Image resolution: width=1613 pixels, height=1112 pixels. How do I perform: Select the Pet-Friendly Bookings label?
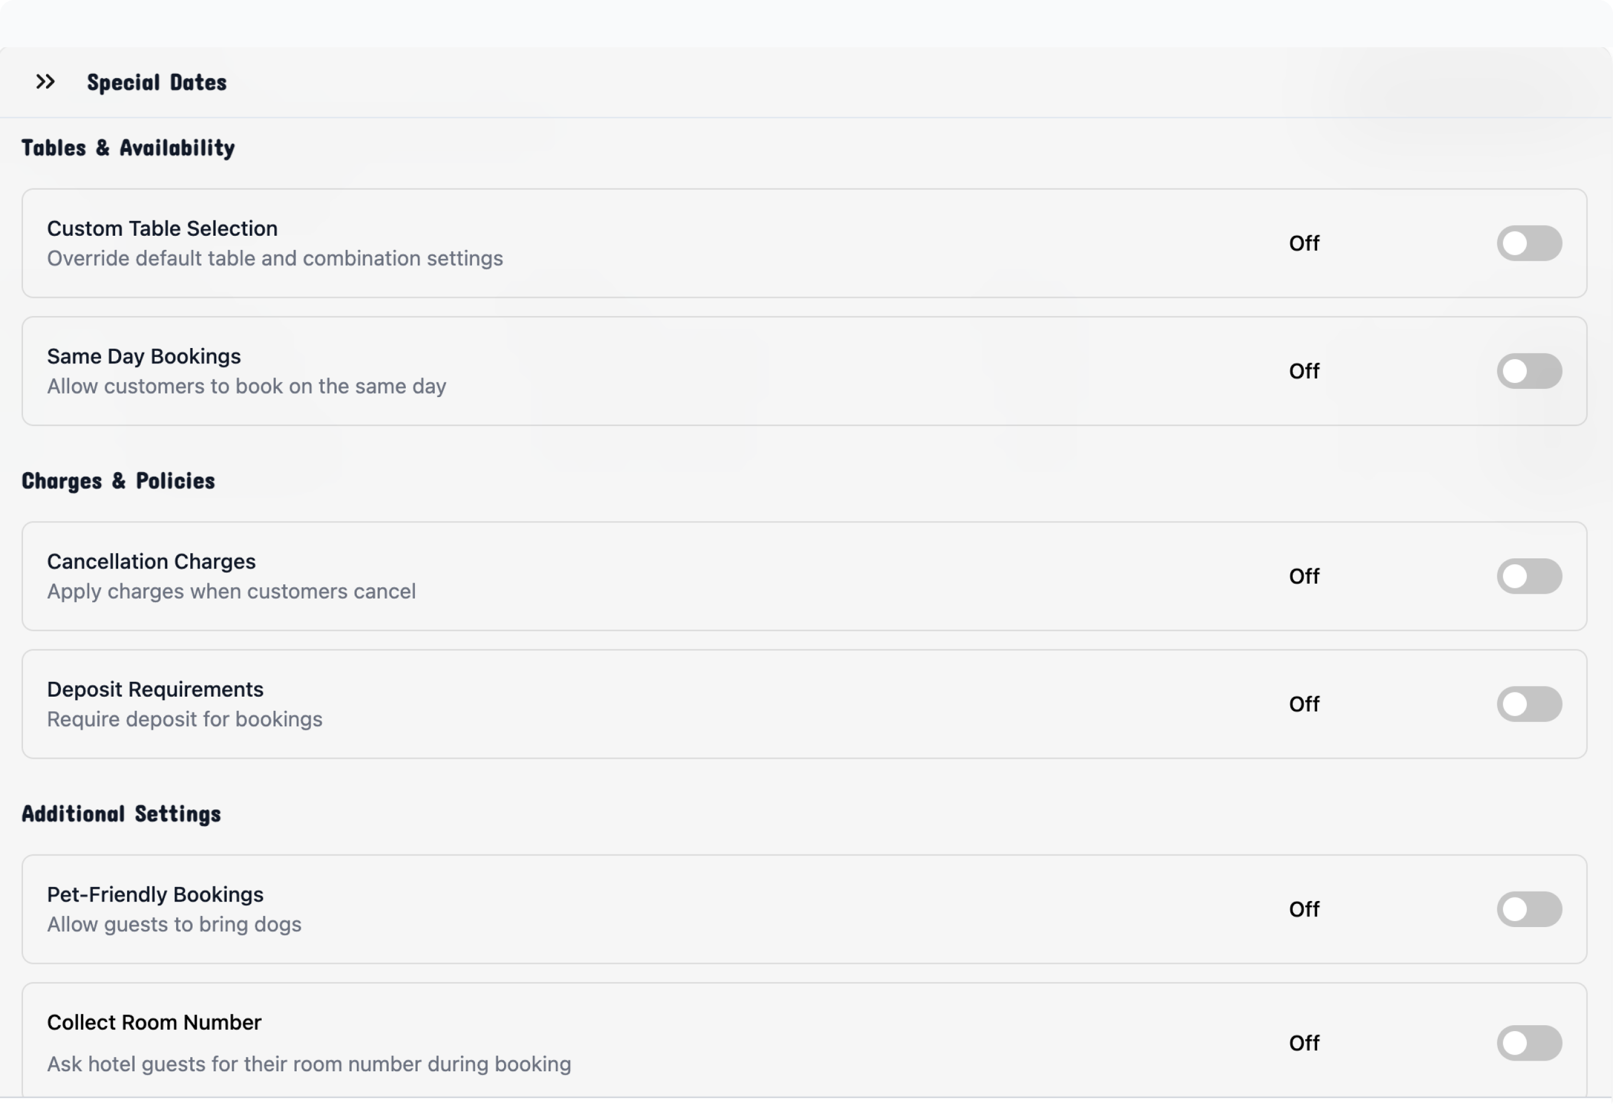(155, 895)
